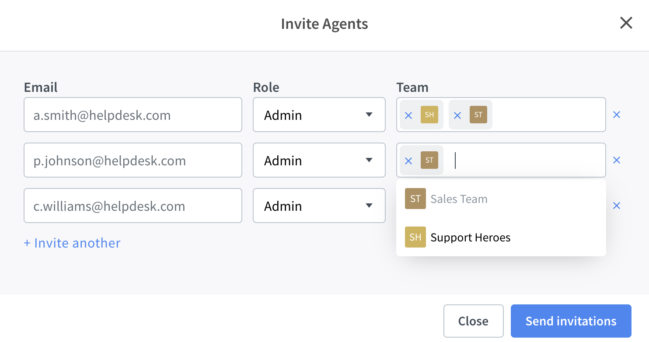649x342 pixels.
Task: Remove ST team chip from p.johnson row
Action: coord(408,161)
